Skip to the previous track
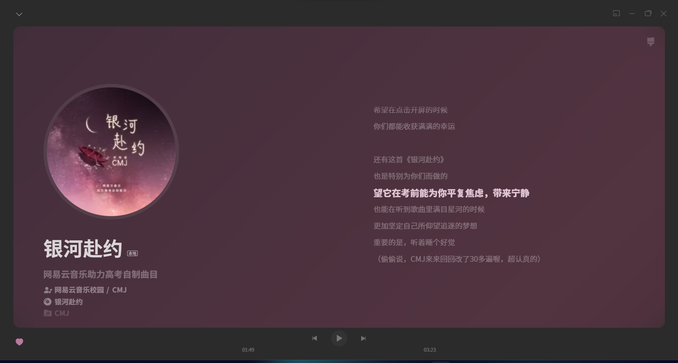 point(315,338)
